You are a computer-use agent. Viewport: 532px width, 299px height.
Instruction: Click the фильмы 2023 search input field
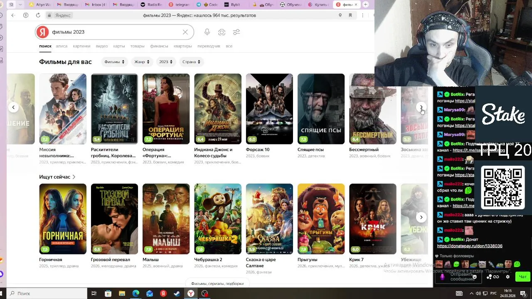coord(114,32)
